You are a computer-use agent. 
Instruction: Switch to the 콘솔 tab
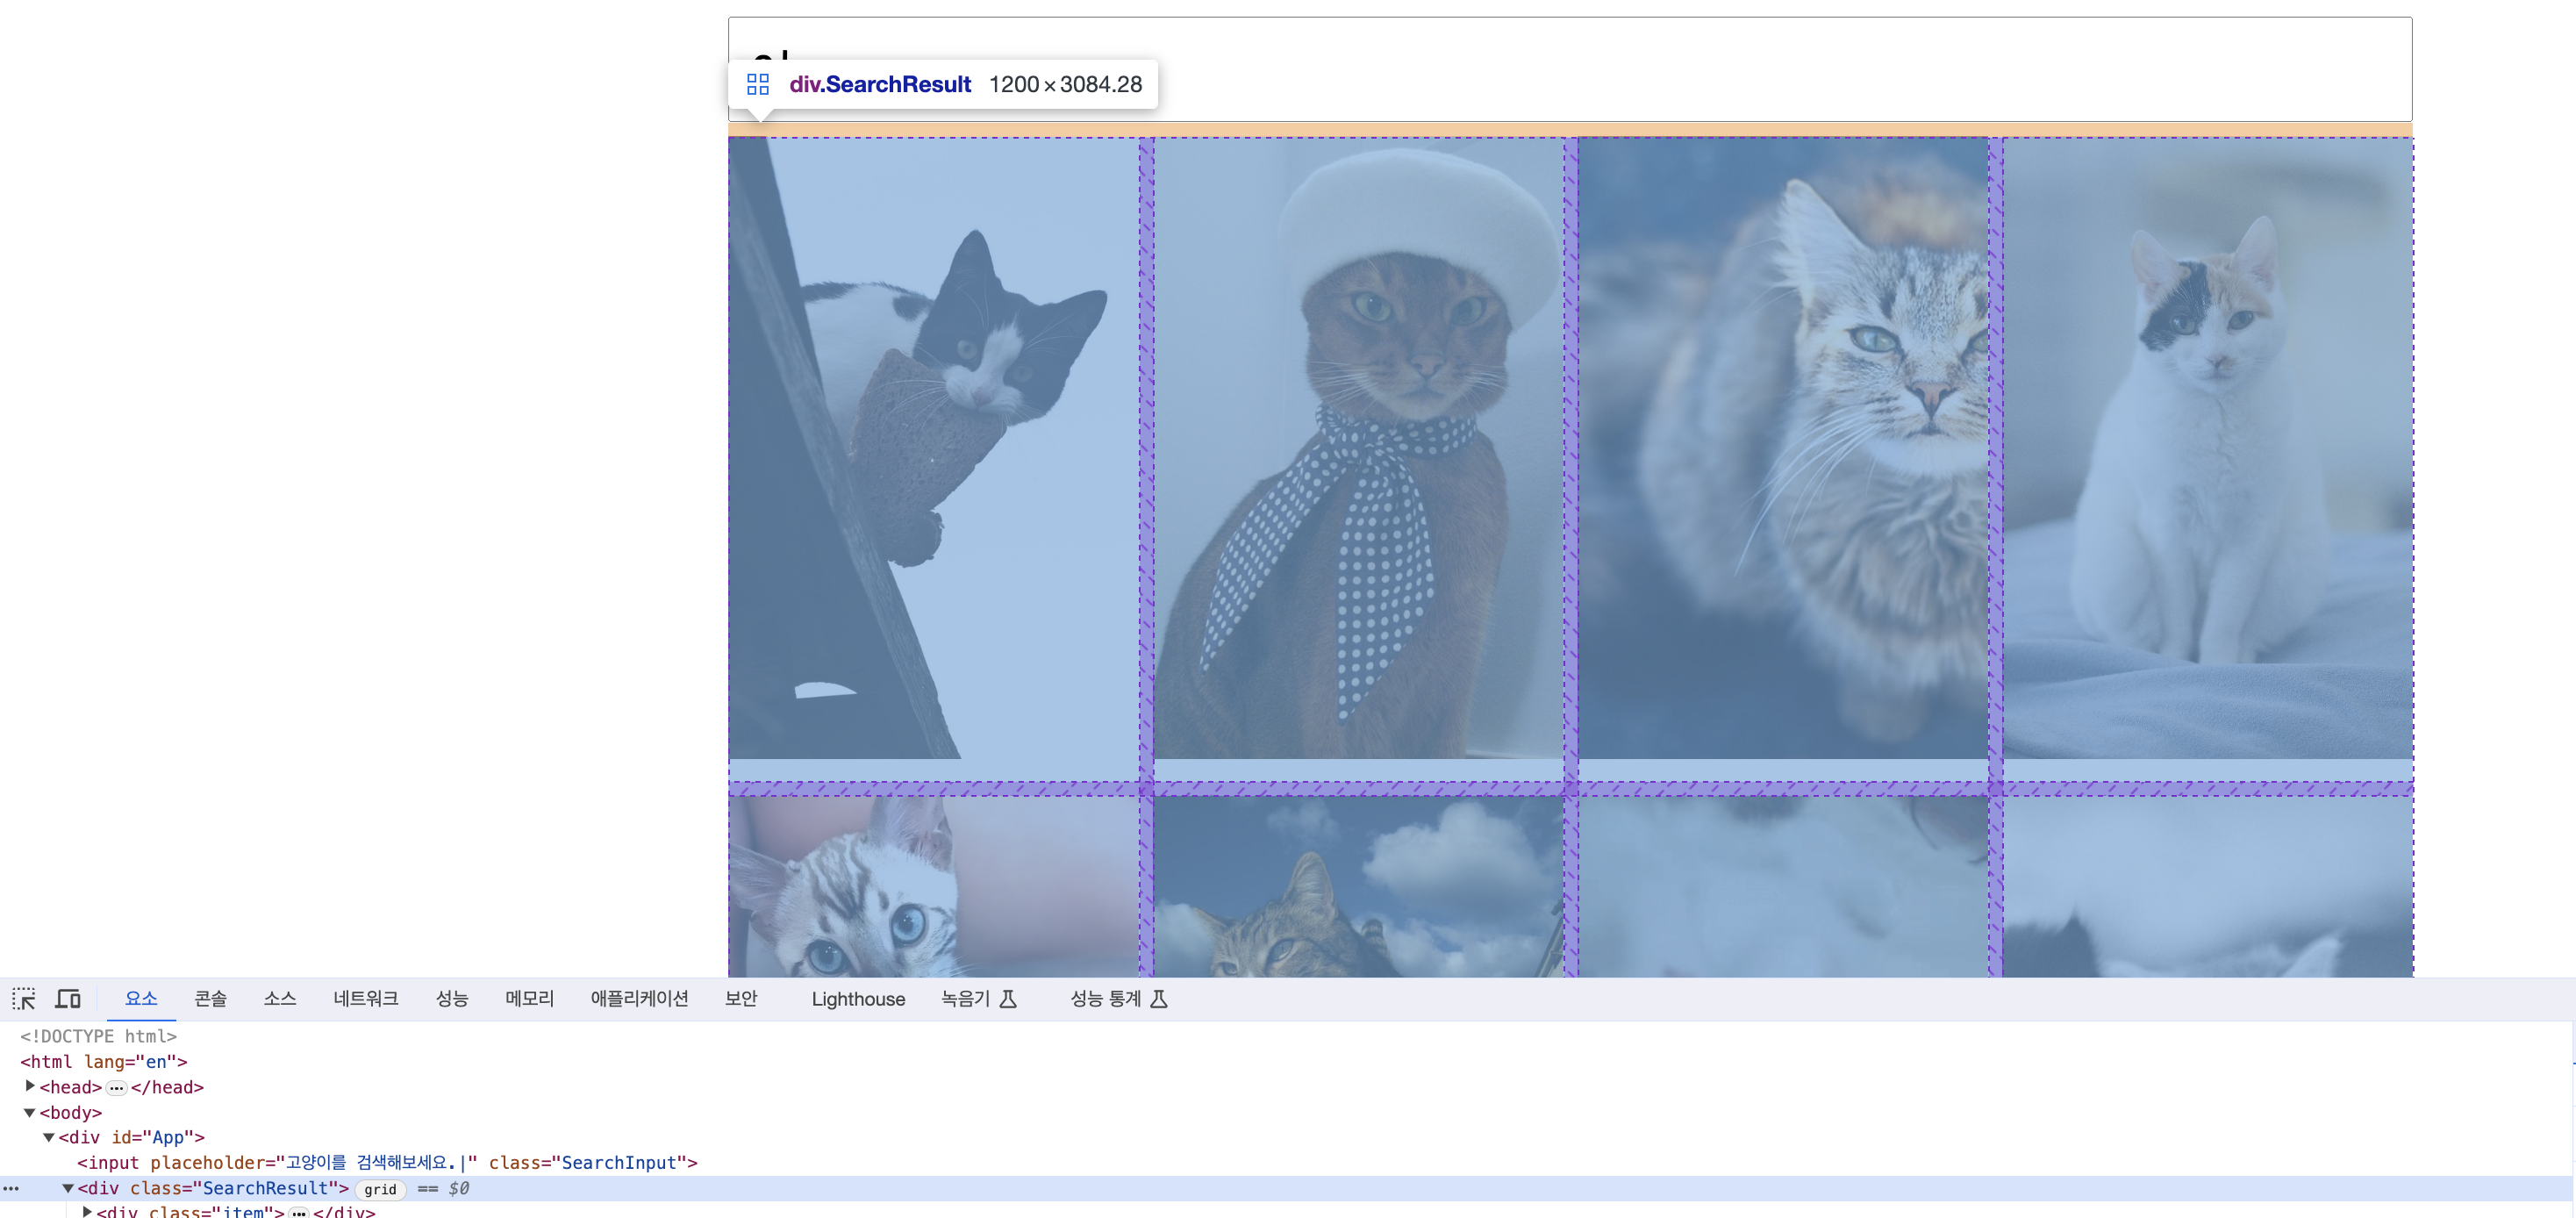(x=210, y=998)
